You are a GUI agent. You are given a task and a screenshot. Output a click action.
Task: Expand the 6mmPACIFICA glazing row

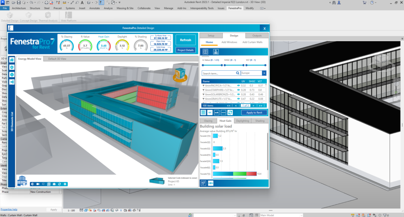[x=204, y=86]
